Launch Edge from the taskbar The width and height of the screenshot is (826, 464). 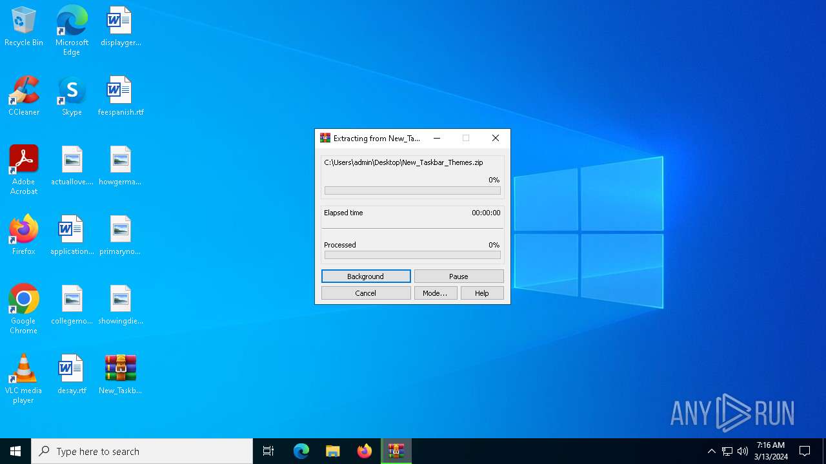pyautogui.click(x=301, y=451)
